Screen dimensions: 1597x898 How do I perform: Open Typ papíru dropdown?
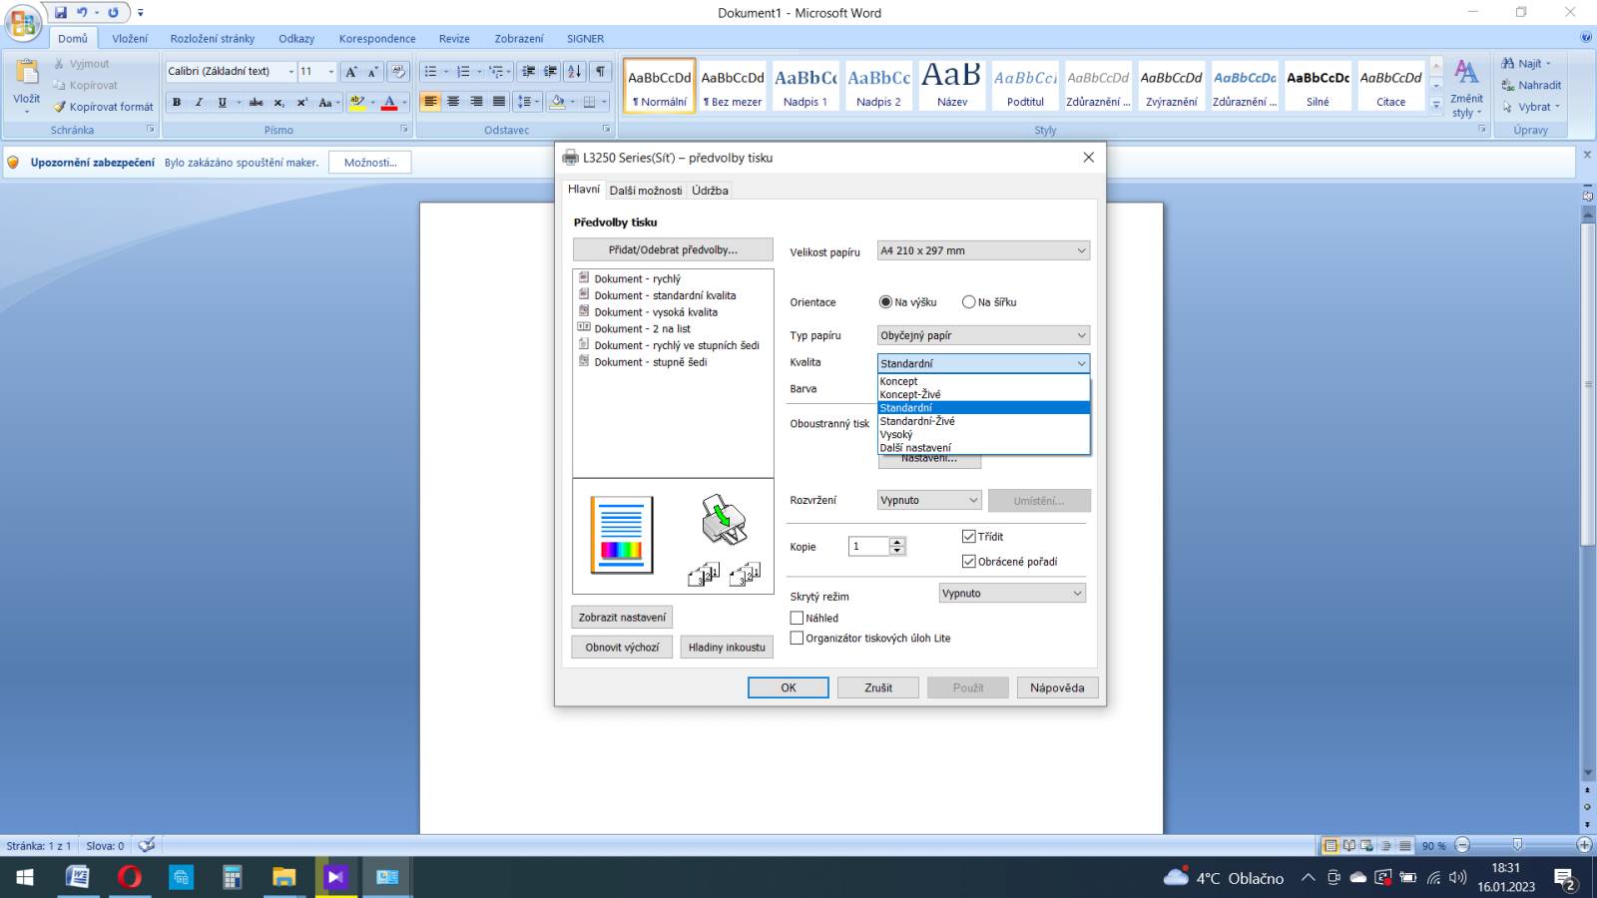983,336
